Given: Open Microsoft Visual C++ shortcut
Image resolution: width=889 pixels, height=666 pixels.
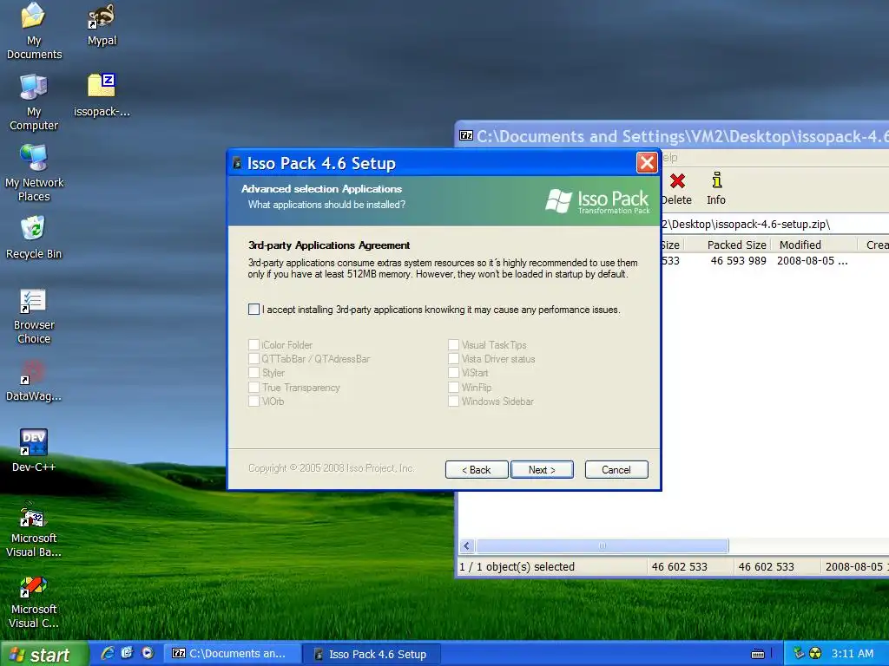Looking at the screenshot, I should click(34, 602).
